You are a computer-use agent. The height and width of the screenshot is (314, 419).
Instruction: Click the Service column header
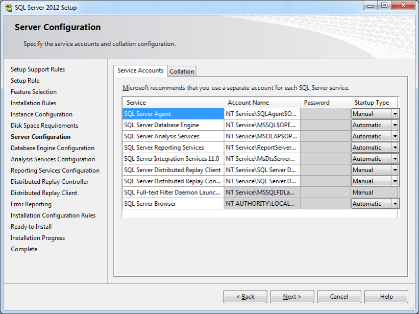coord(173,103)
